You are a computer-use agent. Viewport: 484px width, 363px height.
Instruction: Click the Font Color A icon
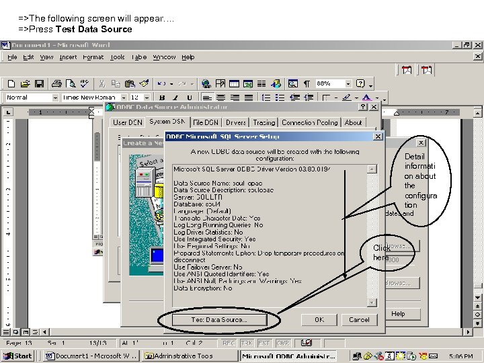click(x=366, y=98)
